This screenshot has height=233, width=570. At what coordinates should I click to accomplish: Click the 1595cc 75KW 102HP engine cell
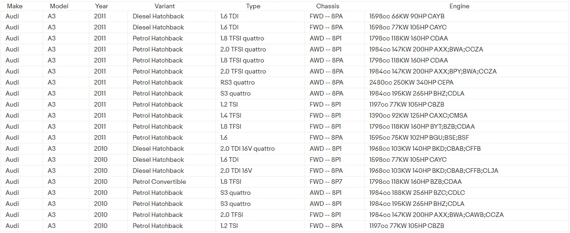pos(466,138)
